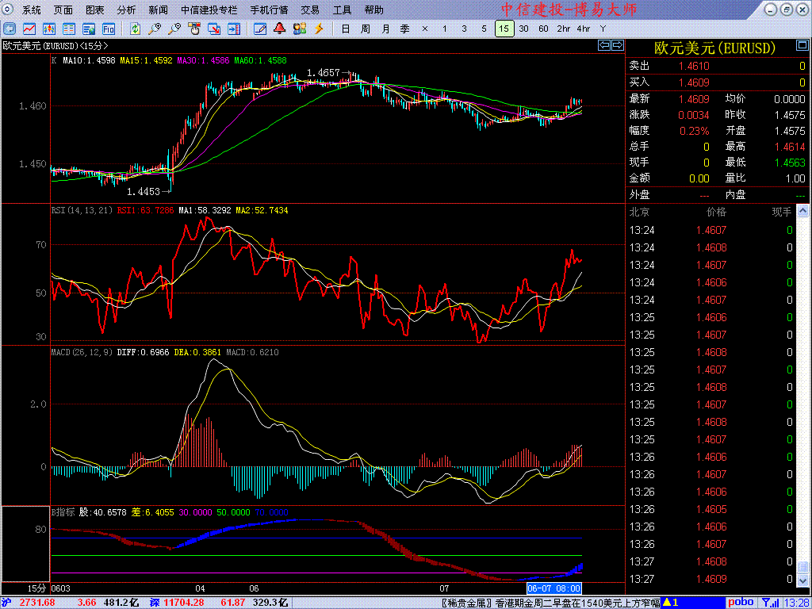Click the pobo logo in the status bar
The width and height of the screenshot is (812, 609).
tap(741, 603)
